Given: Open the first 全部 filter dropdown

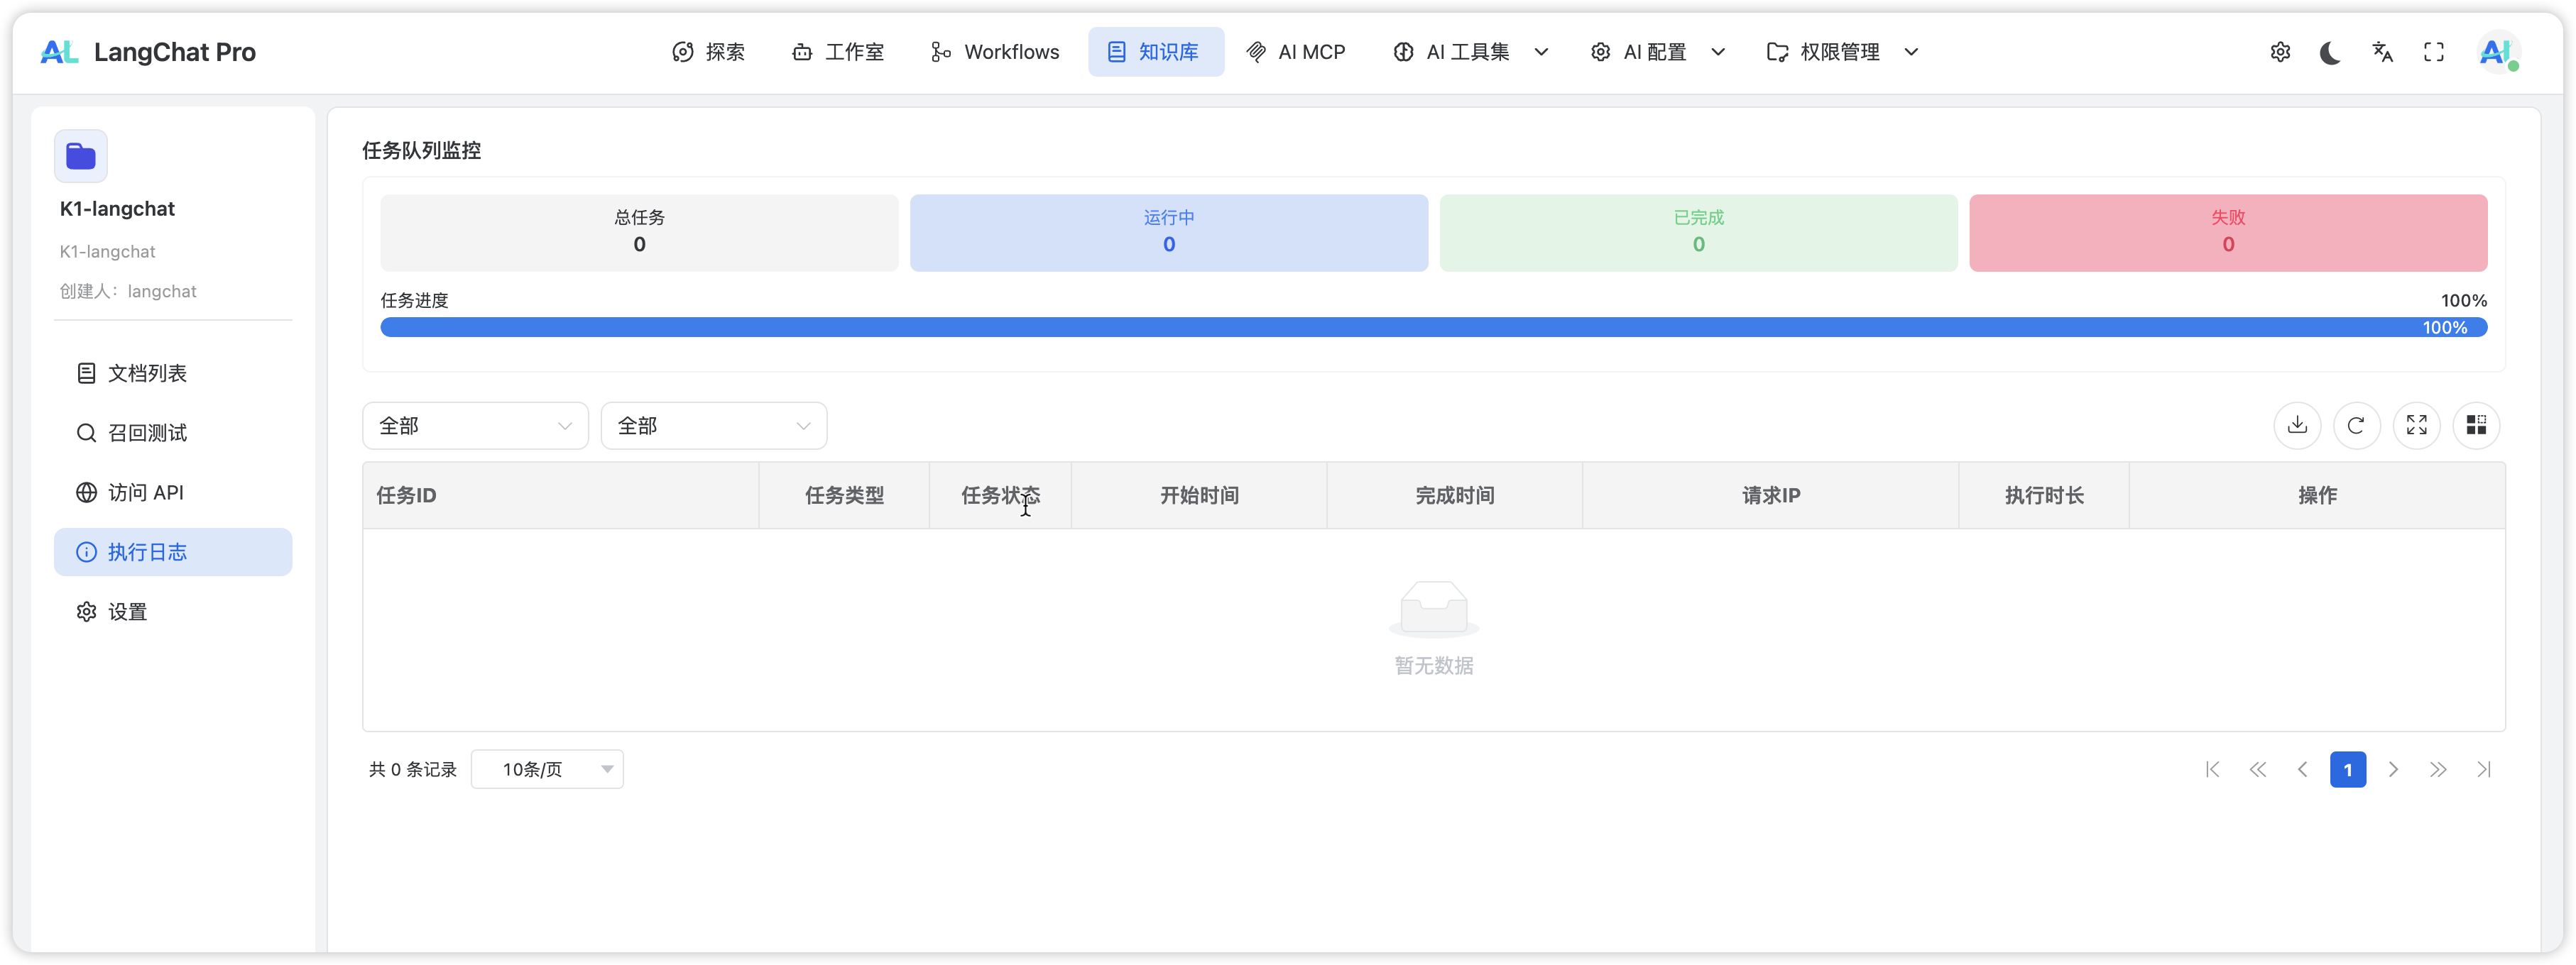Looking at the screenshot, I should click(x=475, y=426).
